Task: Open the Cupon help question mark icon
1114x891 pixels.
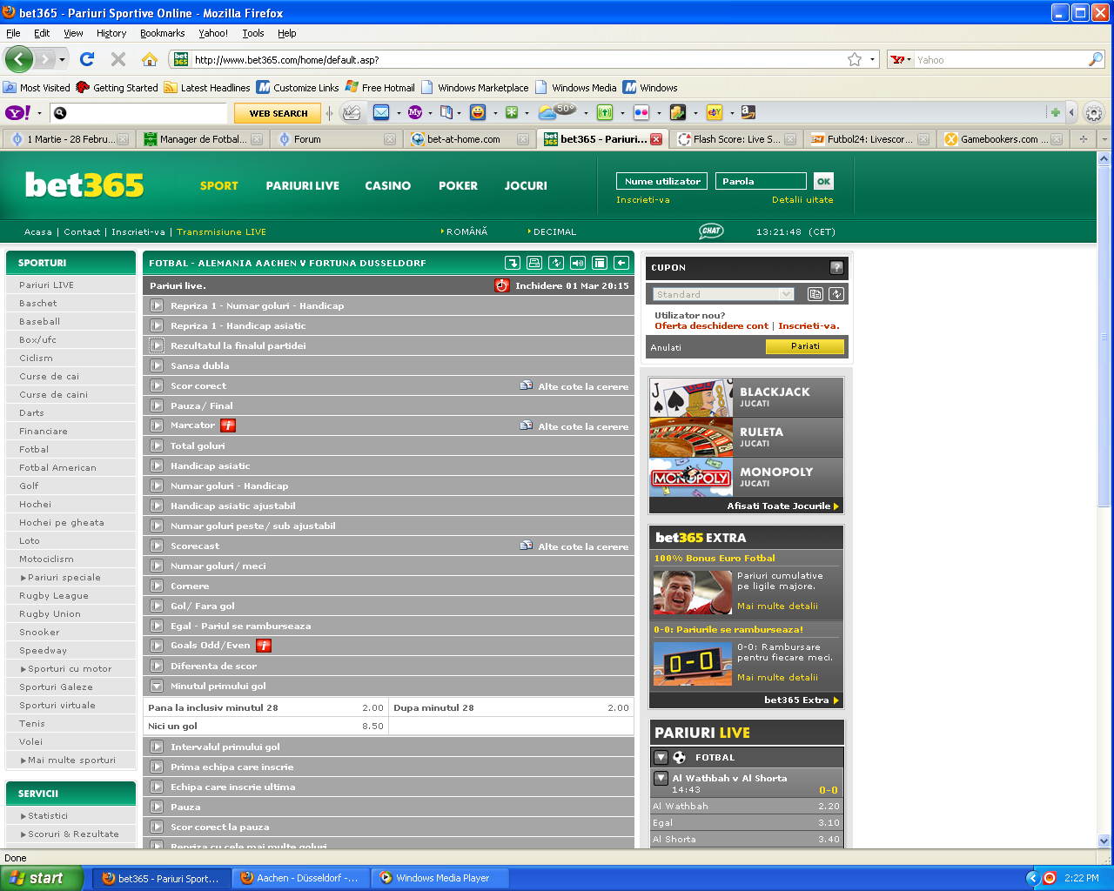Action: pyautogui.click(x=836, y=268)
